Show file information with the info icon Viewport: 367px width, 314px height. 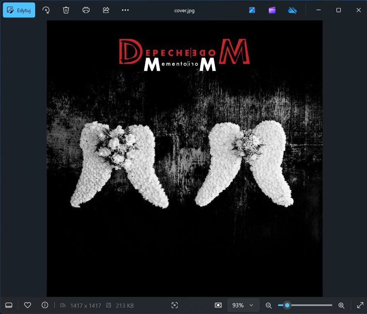[45, 305]
